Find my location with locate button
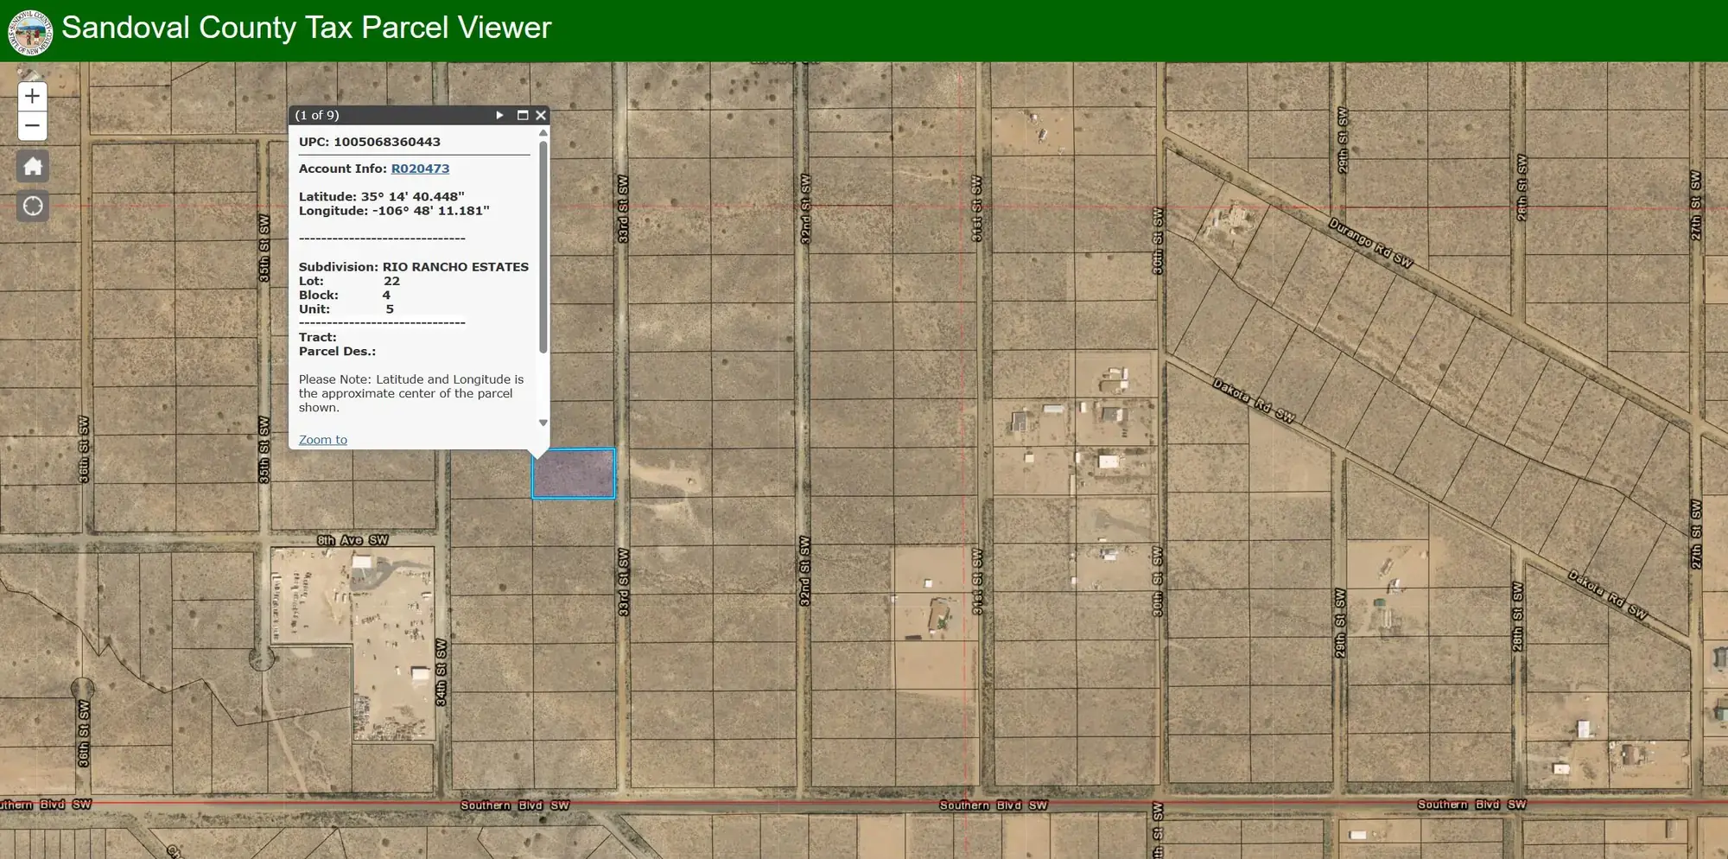 [33, 207]
